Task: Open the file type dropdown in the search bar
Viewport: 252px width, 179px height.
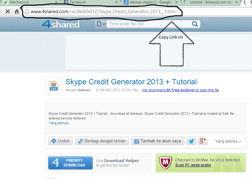Action: 100,24
